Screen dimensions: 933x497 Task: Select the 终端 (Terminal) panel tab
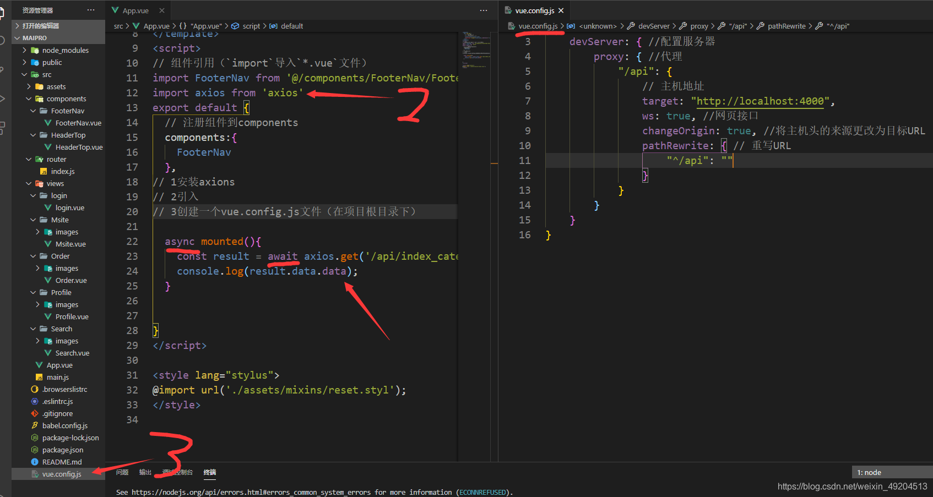pos(210,472)
